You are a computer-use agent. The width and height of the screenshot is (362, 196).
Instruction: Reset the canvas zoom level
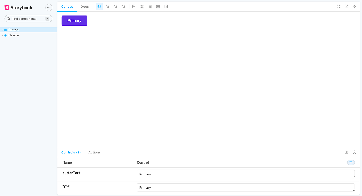pos(123,6)
